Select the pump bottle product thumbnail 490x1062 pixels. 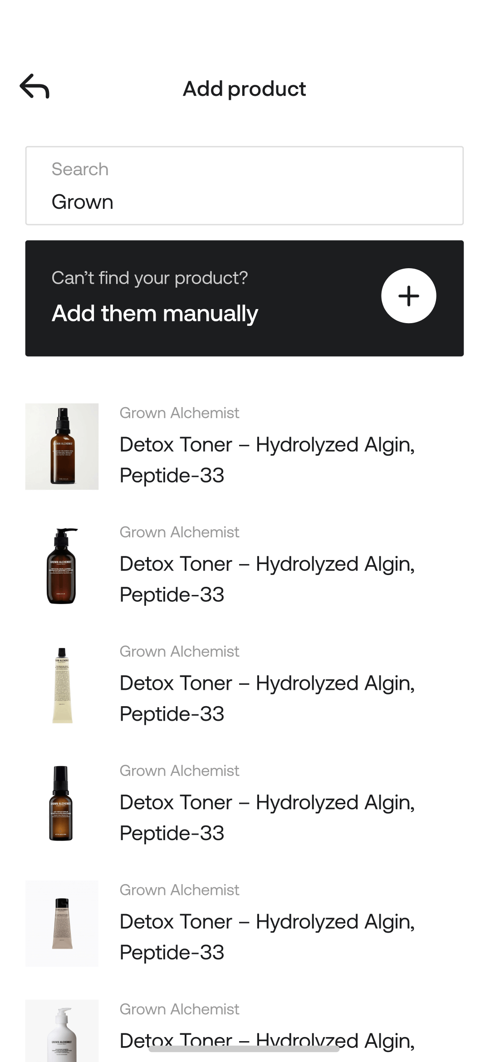coord(62,566)
